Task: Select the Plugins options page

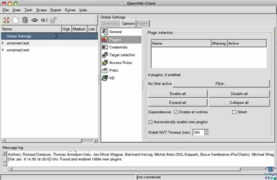Action: (x=121, y=40)
